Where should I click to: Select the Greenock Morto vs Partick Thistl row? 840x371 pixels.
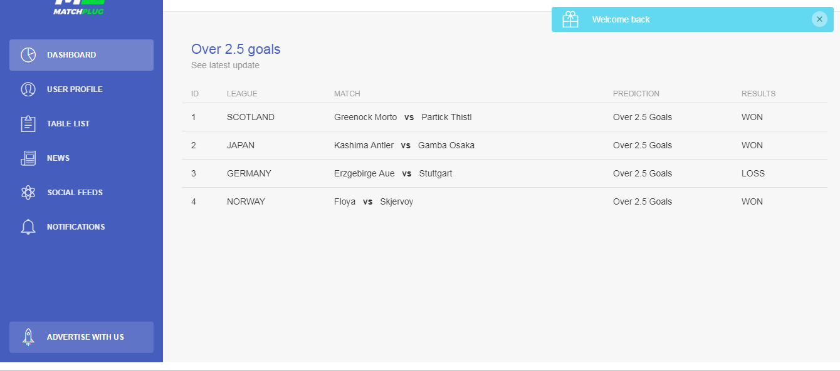point(505,117)
